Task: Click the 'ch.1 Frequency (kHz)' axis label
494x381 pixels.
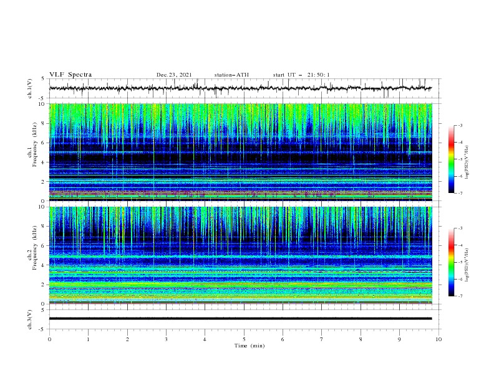Action: tap(32, 144)
